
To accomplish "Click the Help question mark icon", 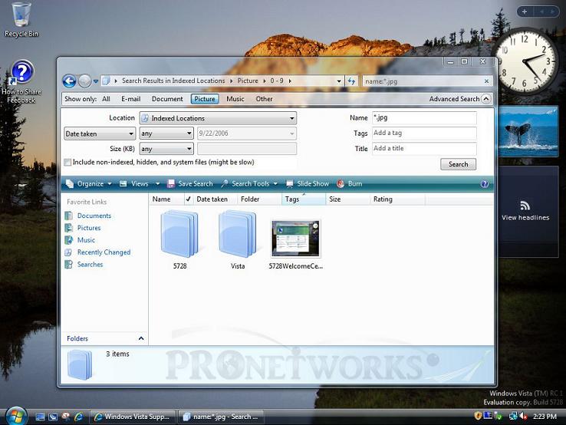I will point(484,184).
